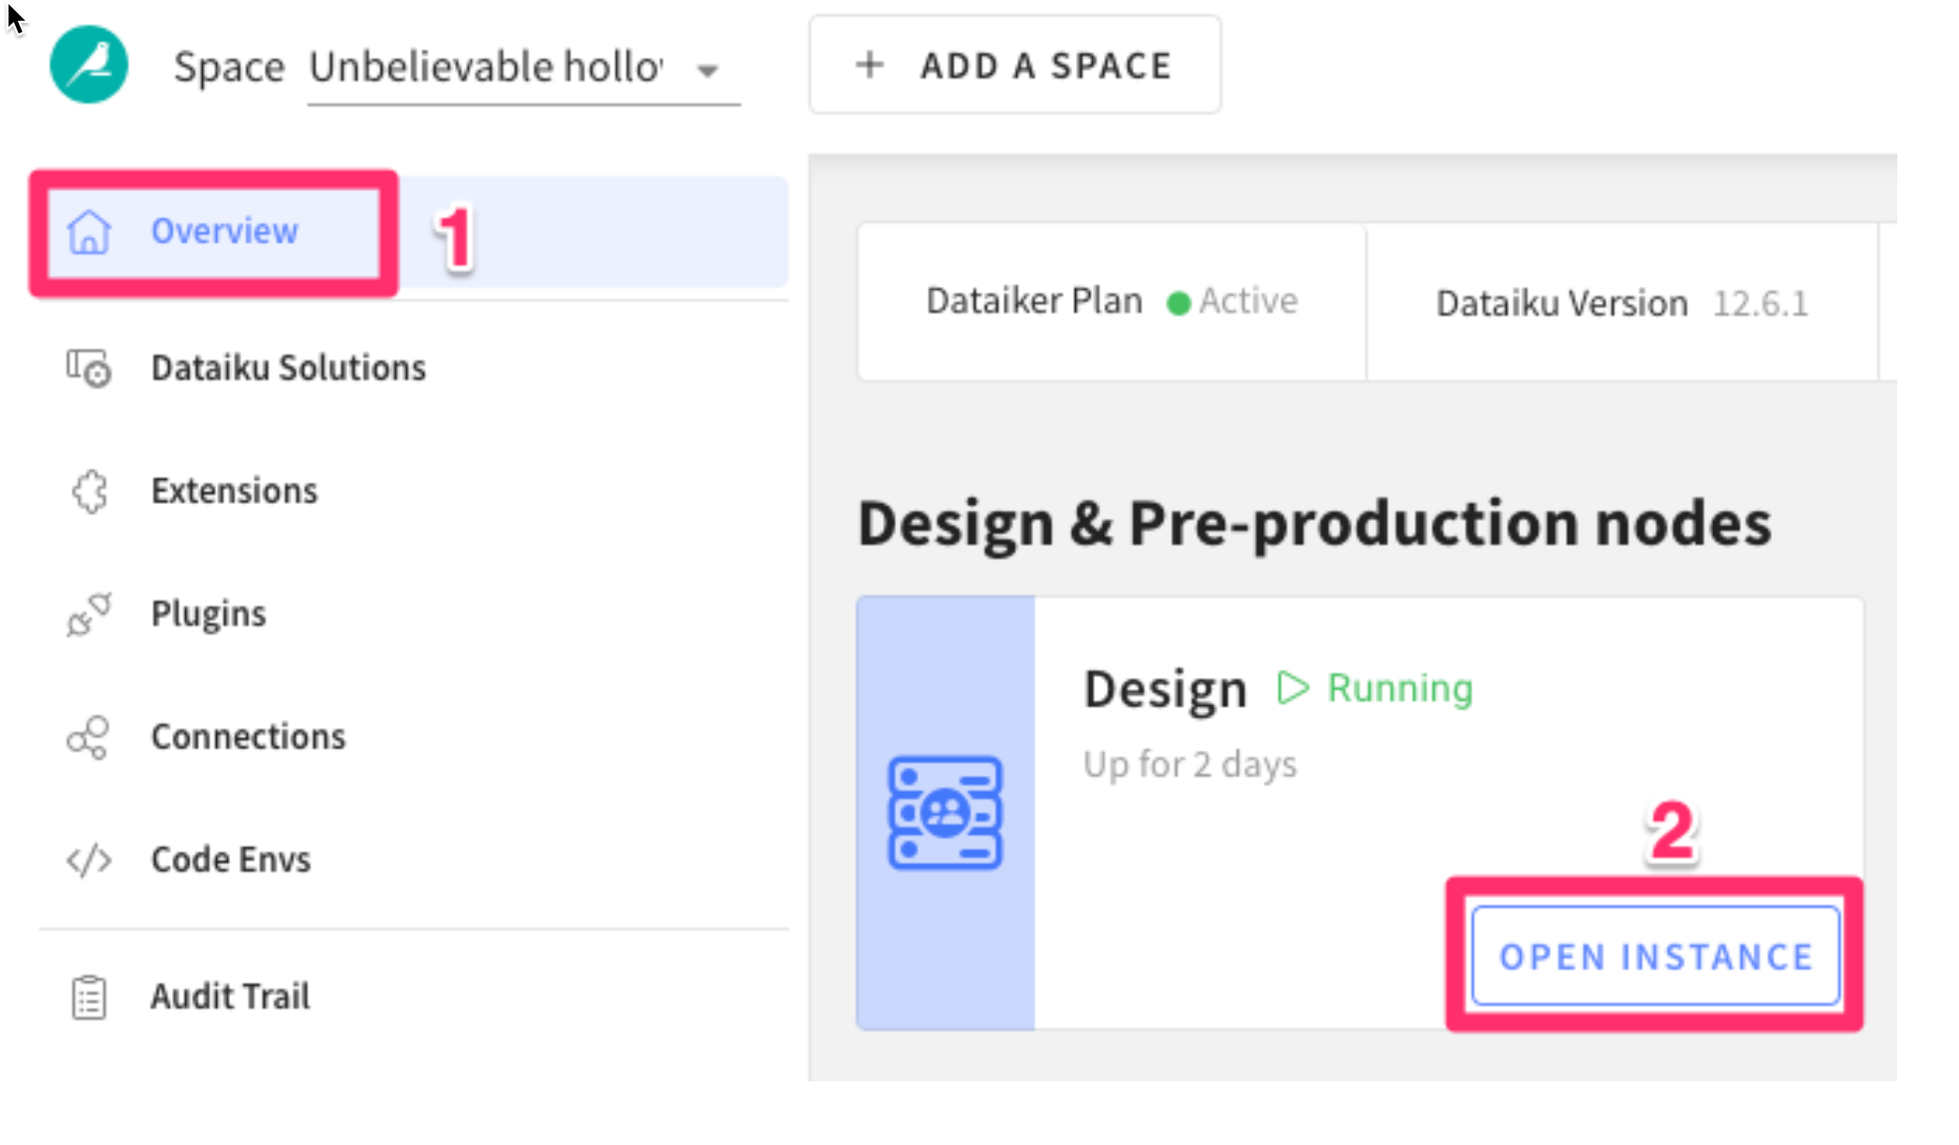Open the Design instance
Viewport: 1959px width, 1145px height.
click(x=1655, y=956)
